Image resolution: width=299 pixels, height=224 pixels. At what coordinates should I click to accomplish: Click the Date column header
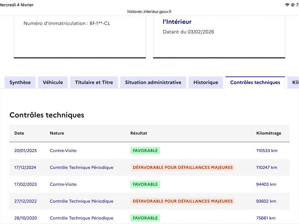[19, 133]
